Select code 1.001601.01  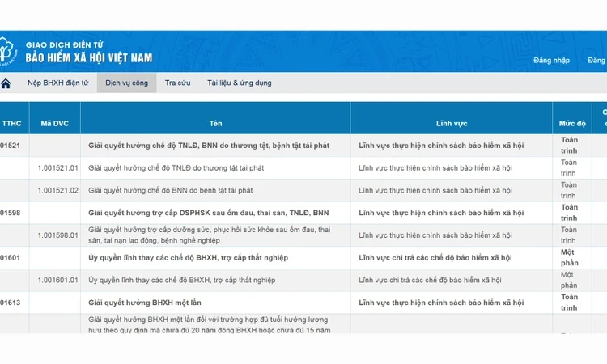click(x=57, y=280)
